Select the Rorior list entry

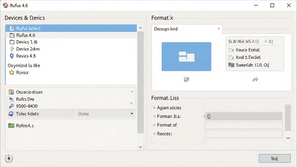pyautogui.click(x=71, y=72)
